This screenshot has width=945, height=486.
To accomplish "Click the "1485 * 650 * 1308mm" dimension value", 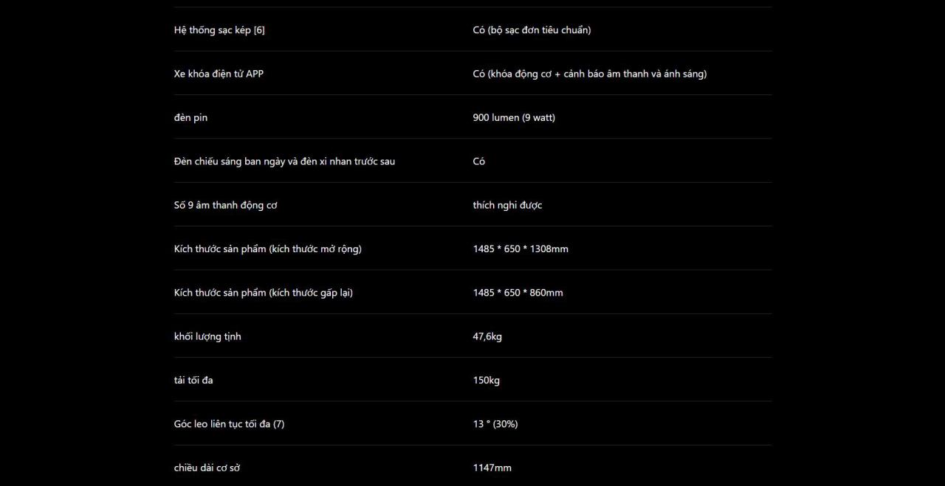I will point(520,249).
